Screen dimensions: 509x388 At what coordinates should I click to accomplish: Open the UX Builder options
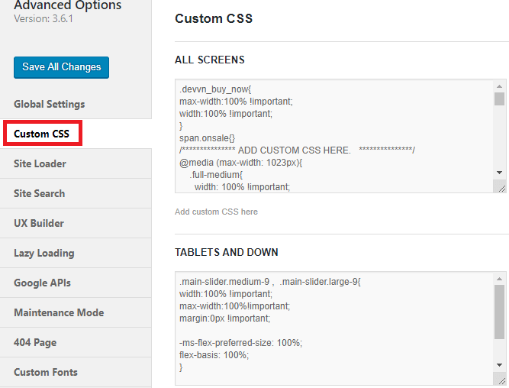[x=76, y=223]
